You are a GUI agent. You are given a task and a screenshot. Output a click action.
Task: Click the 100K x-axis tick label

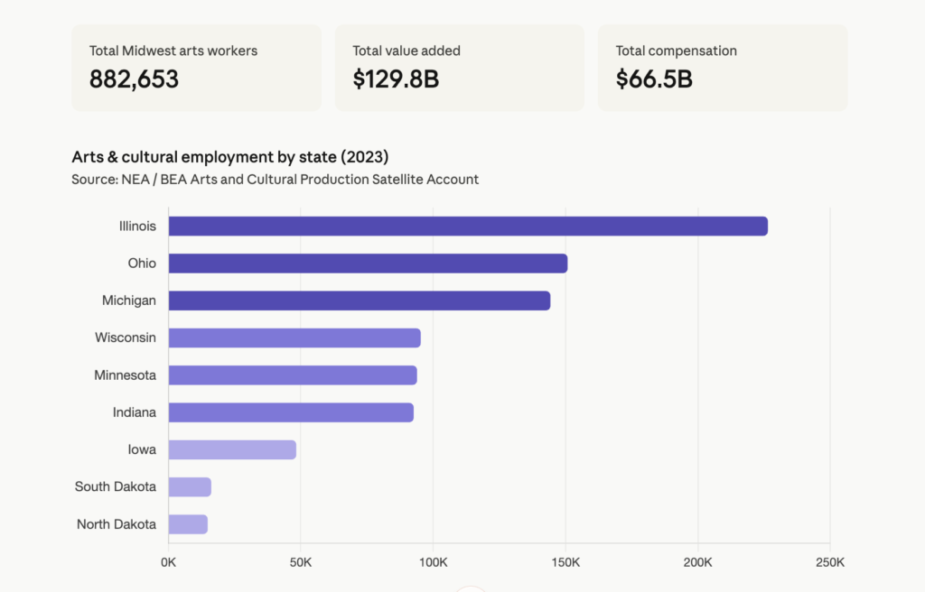coord(433,562)
